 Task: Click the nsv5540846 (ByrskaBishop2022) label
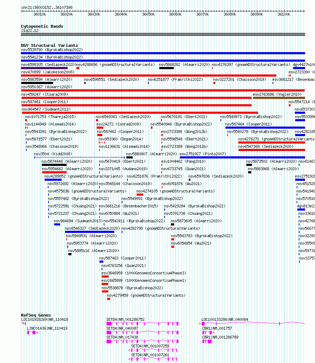click(x=181, y=124)
